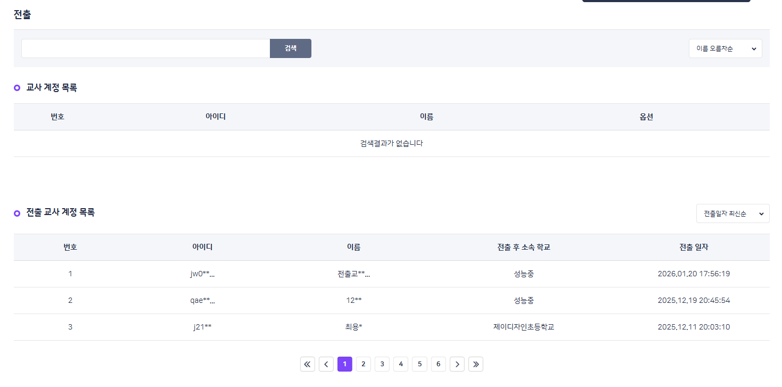
Task: Click the previous page arrow icon
Action: pos(326,364)
